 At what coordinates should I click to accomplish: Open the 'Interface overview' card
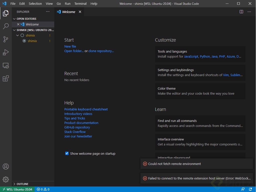tap(200, 142)
